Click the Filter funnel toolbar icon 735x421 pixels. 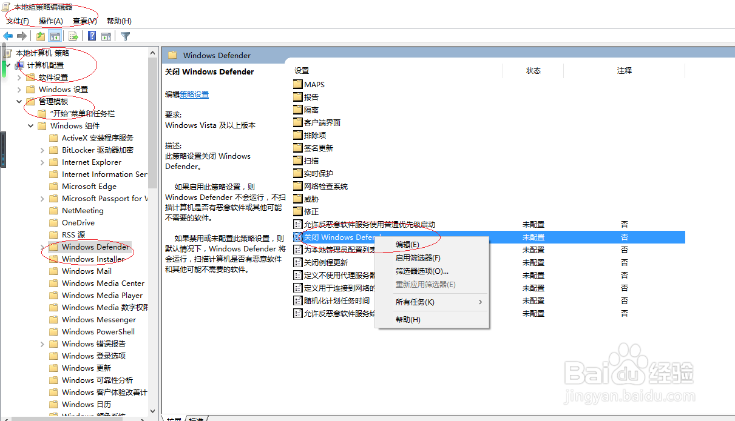click(125, 36)
